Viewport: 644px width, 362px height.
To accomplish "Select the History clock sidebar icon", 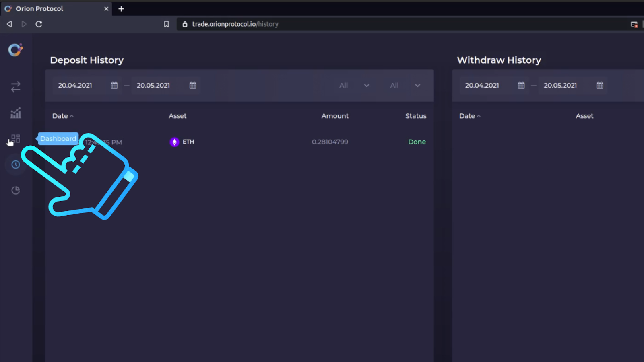I will [16, 165].
